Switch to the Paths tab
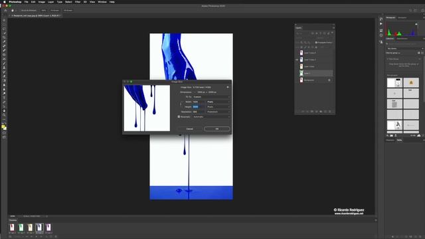The image size is (425, 239). tap(399, 140)
